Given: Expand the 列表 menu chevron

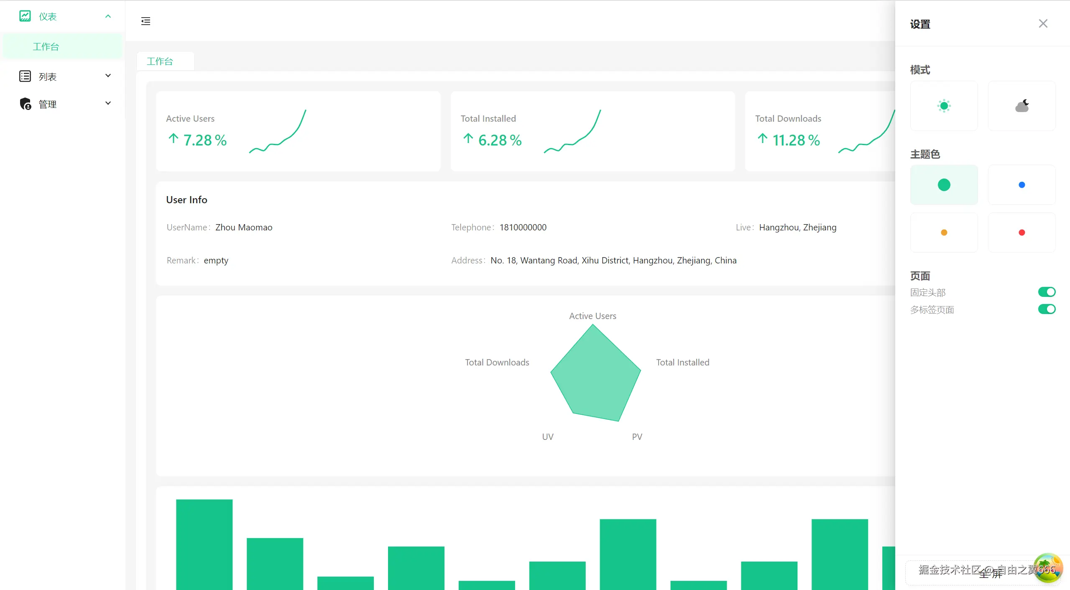Looking at the screenshot, I should tap(108, 76).
